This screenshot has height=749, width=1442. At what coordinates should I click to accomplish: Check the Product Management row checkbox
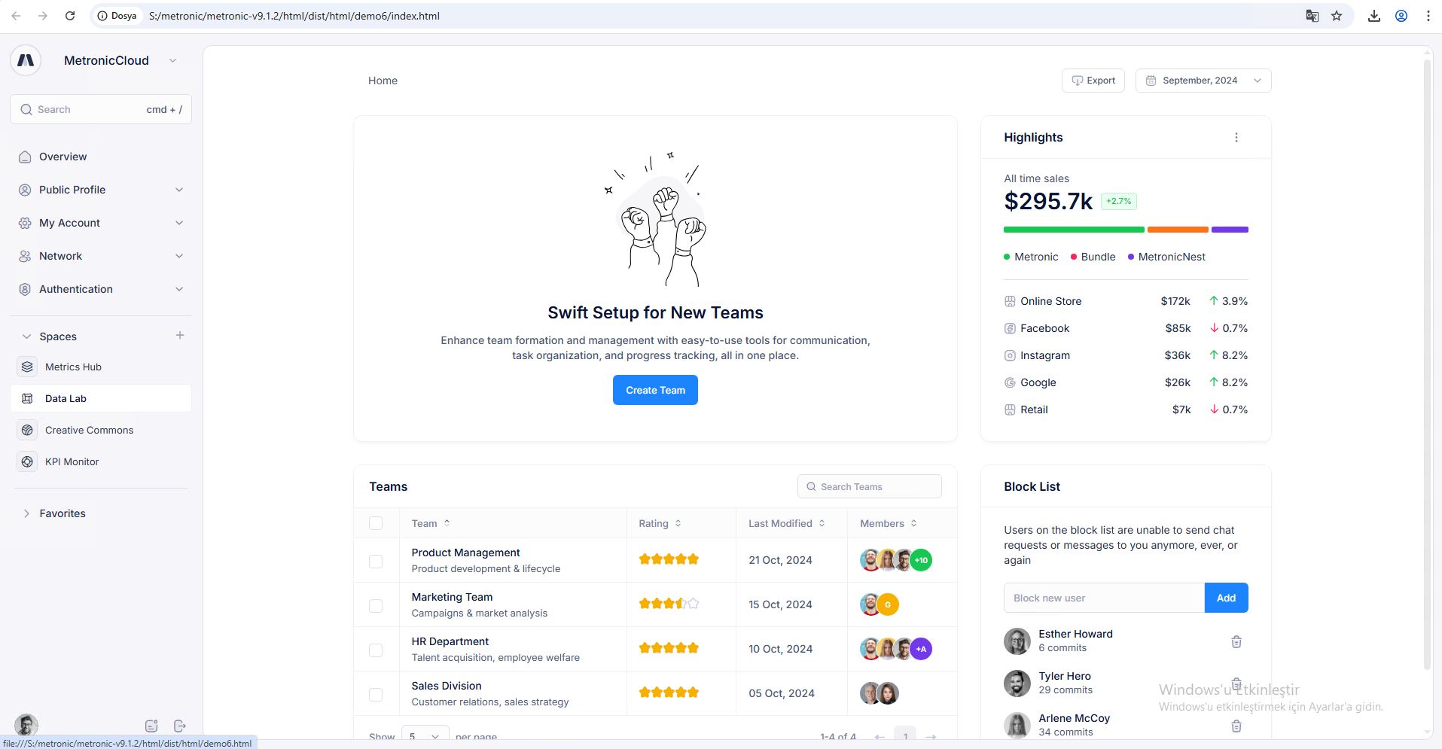(x=376, y=561)
